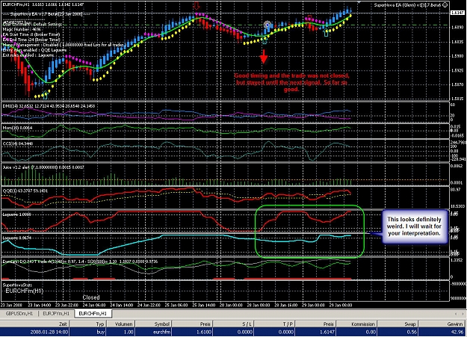
Task: Click the EURCHFm(H1) stats text
Action: click(25, 291)
